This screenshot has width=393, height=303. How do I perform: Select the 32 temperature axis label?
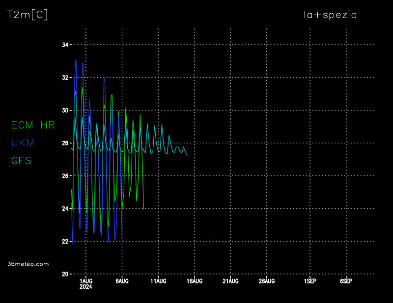[65, 77]
